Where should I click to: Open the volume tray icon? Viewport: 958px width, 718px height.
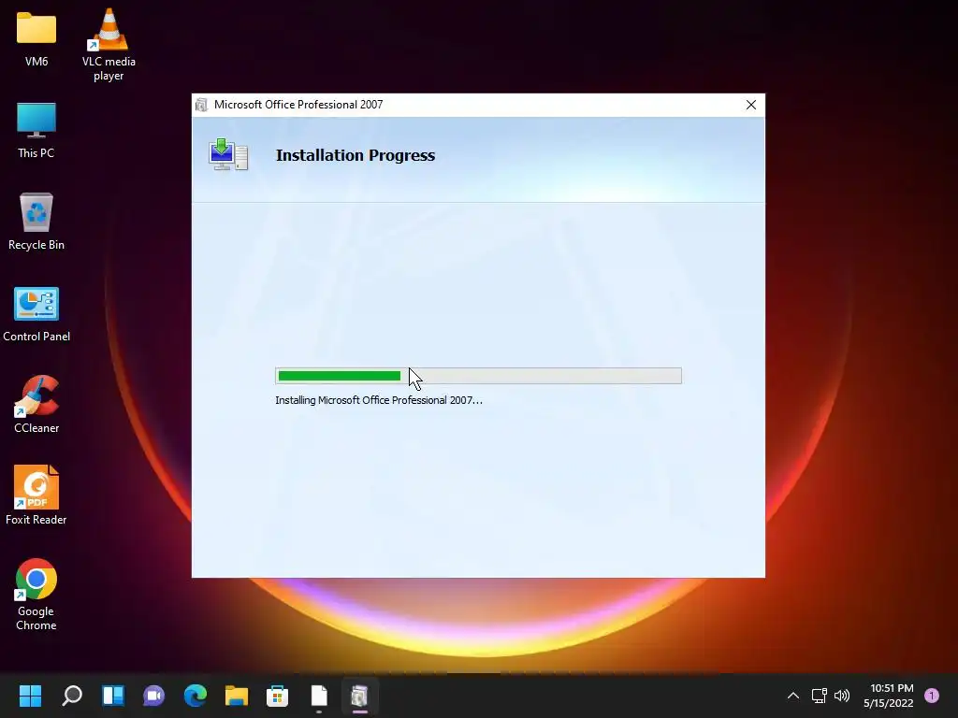coord(842,696)
